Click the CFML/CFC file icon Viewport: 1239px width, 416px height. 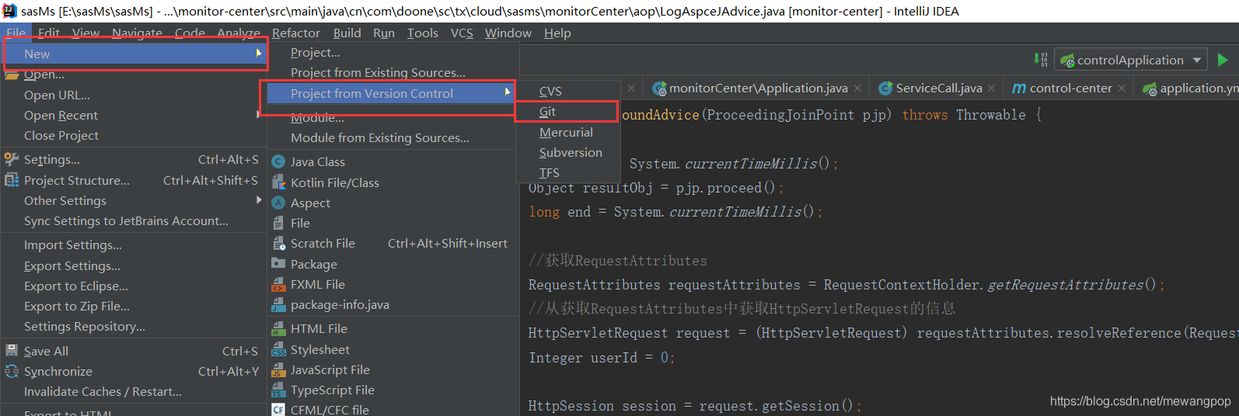pos(278,409)
